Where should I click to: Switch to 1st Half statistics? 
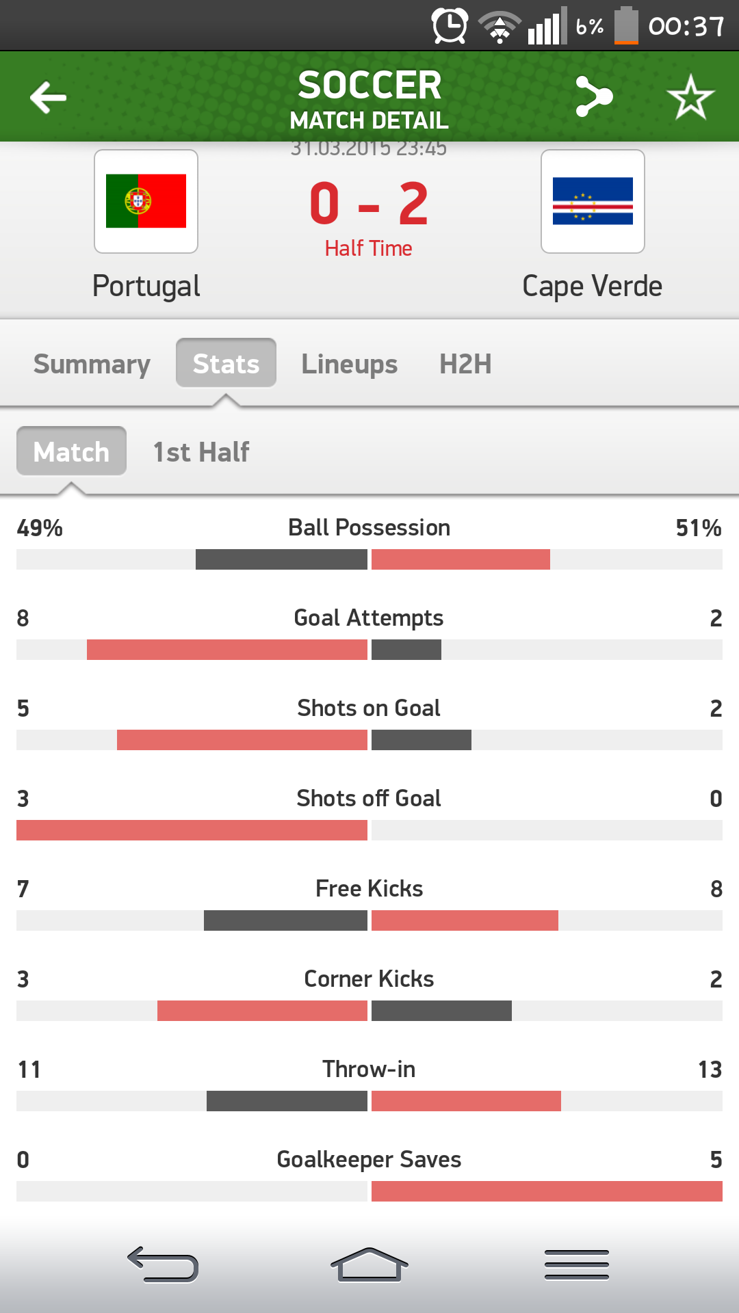tap(201, 452)
